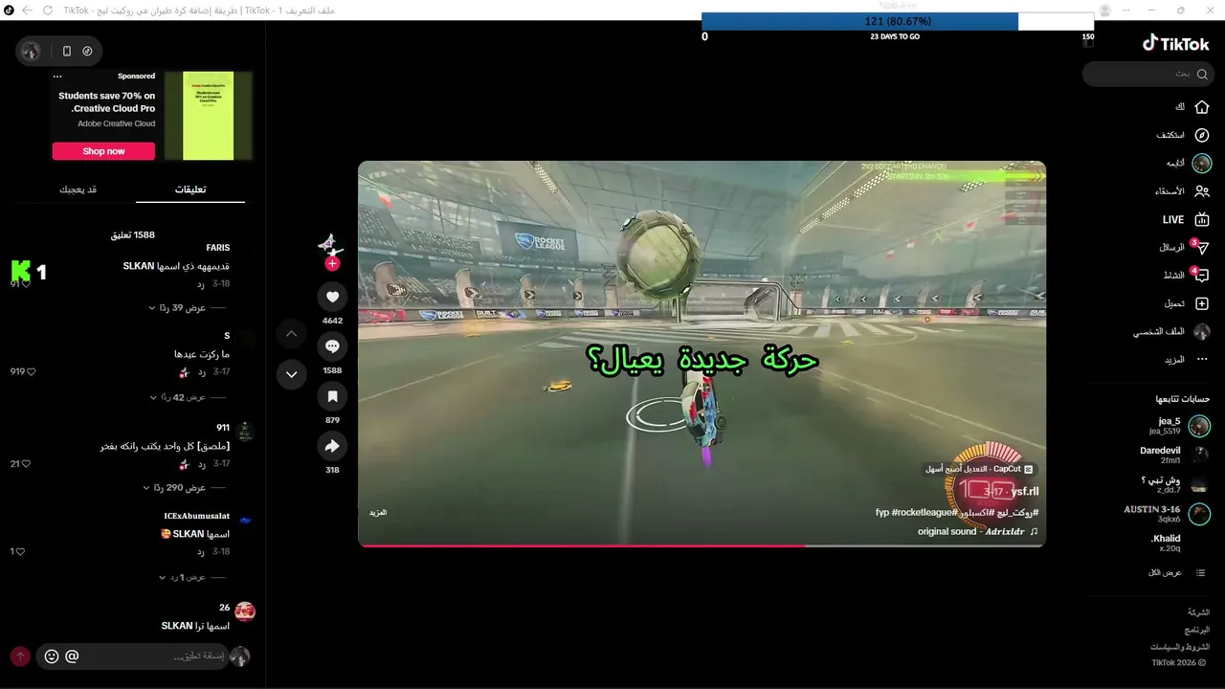Viewport: 1225px width, 689px height.
Task: Like the video with the heart icon
Action: tap(332, 297)
